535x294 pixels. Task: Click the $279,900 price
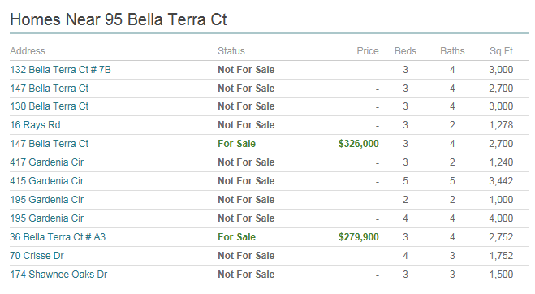tap(359, 237)
